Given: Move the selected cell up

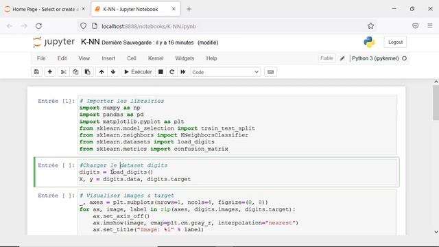Looking at the screenshot, I should click(x=102, y=72).
